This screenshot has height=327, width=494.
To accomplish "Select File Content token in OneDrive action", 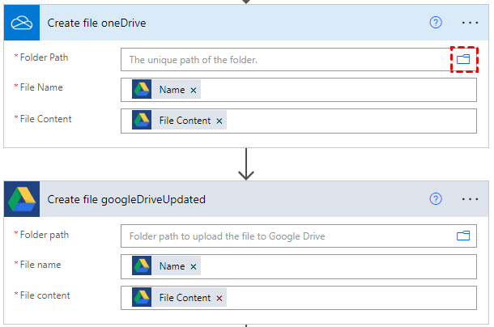I will pos(184,121).
